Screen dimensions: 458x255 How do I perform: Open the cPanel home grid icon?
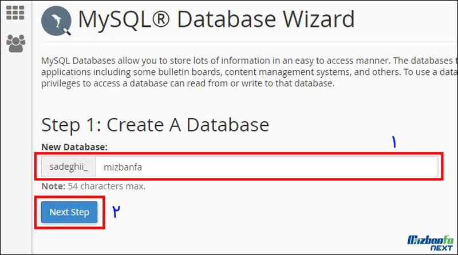tap(15, 13)
